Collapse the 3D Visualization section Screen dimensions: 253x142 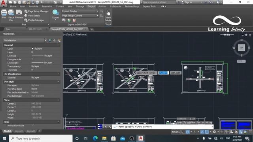coord(58,74)
